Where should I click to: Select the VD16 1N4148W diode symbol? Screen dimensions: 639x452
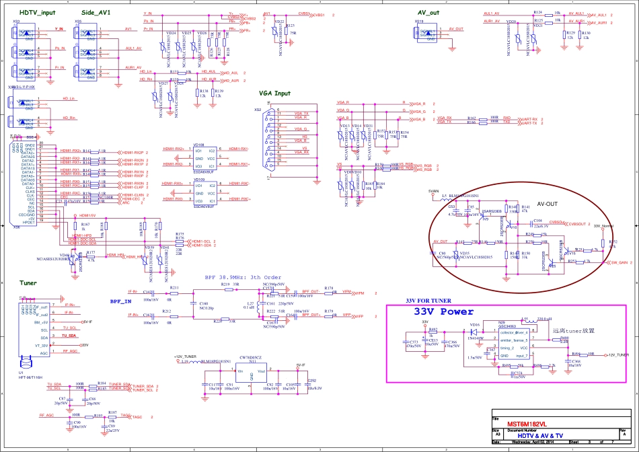[474, 333]
